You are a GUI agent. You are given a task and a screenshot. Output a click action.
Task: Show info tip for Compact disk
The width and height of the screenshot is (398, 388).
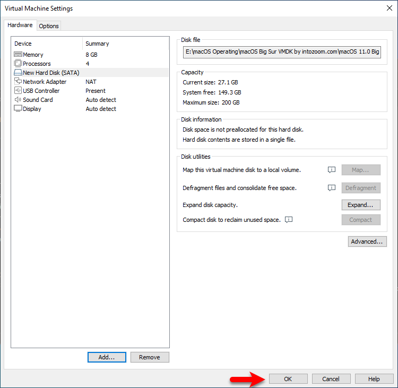coord(289,220)
